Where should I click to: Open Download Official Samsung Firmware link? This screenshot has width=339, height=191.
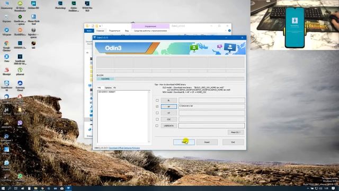pyautogui.click(x=124, y=148)
